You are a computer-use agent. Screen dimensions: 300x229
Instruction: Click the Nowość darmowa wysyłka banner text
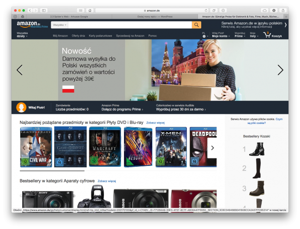point(89,65)
